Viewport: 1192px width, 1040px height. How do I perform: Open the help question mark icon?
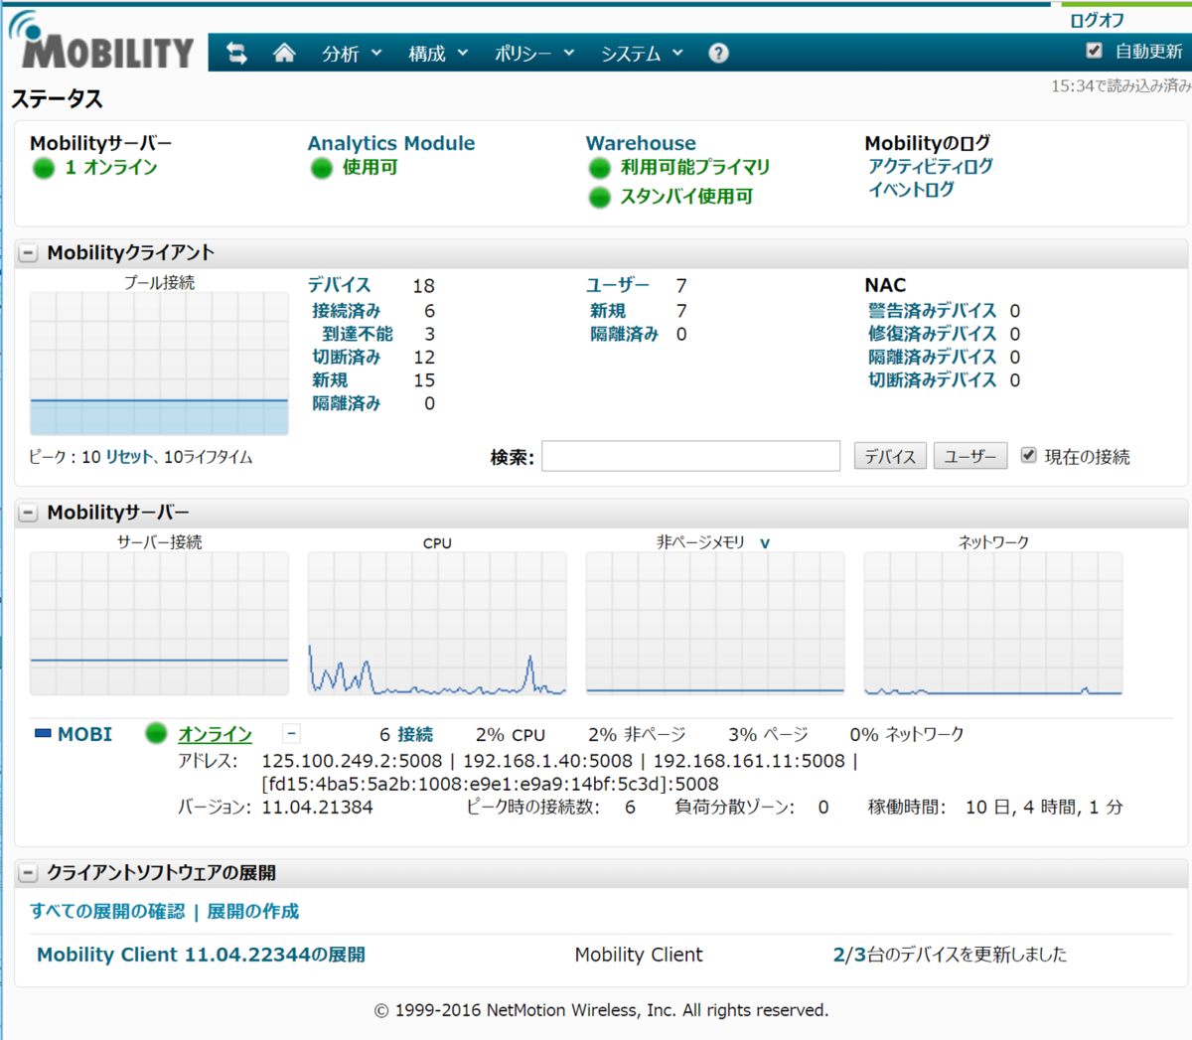718,54
